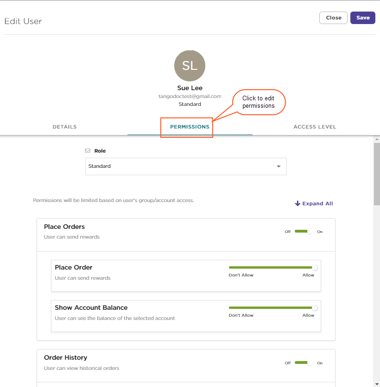Image resolution: width=380 pixels, height=387 pixels.
Task: Click the 'Click to edit permissions' callout
Action: point(259,102)
